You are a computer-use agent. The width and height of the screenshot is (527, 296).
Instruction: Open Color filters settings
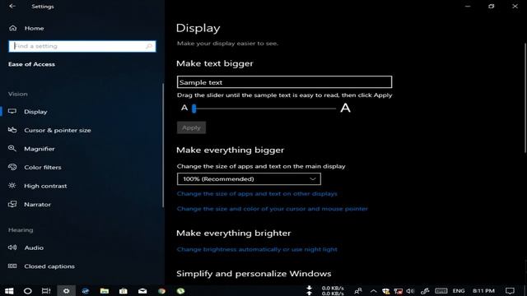(x=43, y=167)
